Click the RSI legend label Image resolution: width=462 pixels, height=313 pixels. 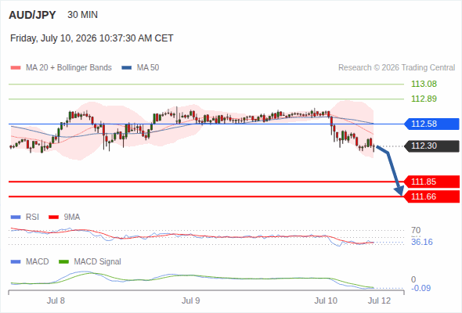(32, 217)
